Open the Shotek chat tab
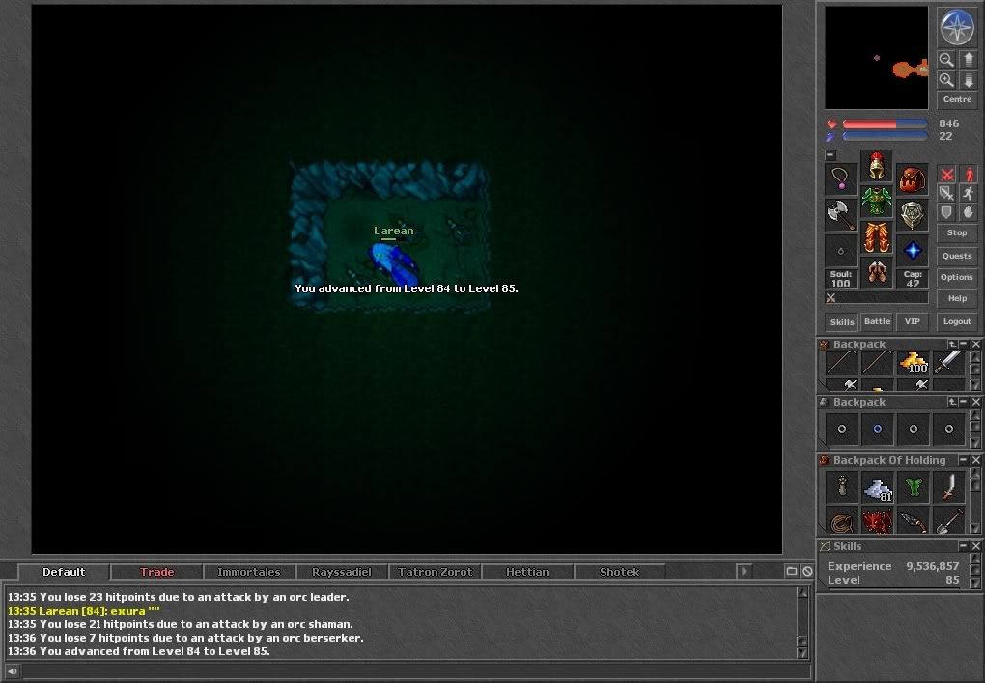 click(619, 572)
